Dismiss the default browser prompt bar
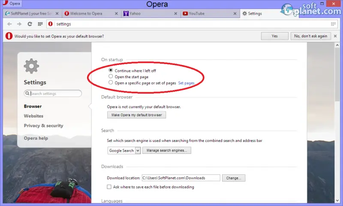The image size is (343, 206). click(335, 36)
